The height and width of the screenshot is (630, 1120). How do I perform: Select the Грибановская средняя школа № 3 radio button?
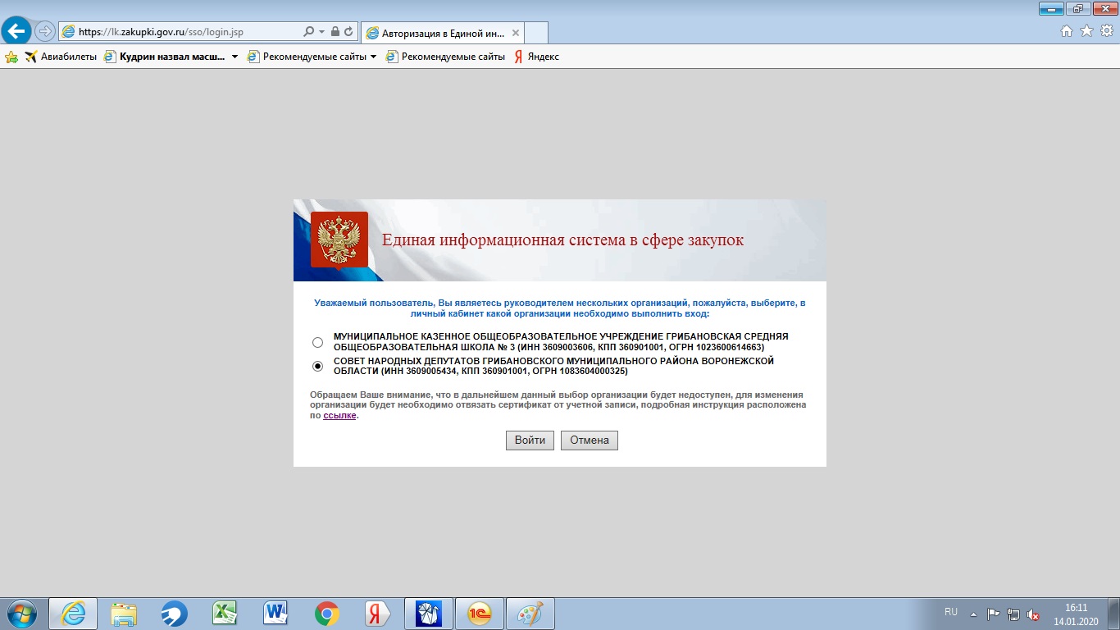click(x=318, y=342)
